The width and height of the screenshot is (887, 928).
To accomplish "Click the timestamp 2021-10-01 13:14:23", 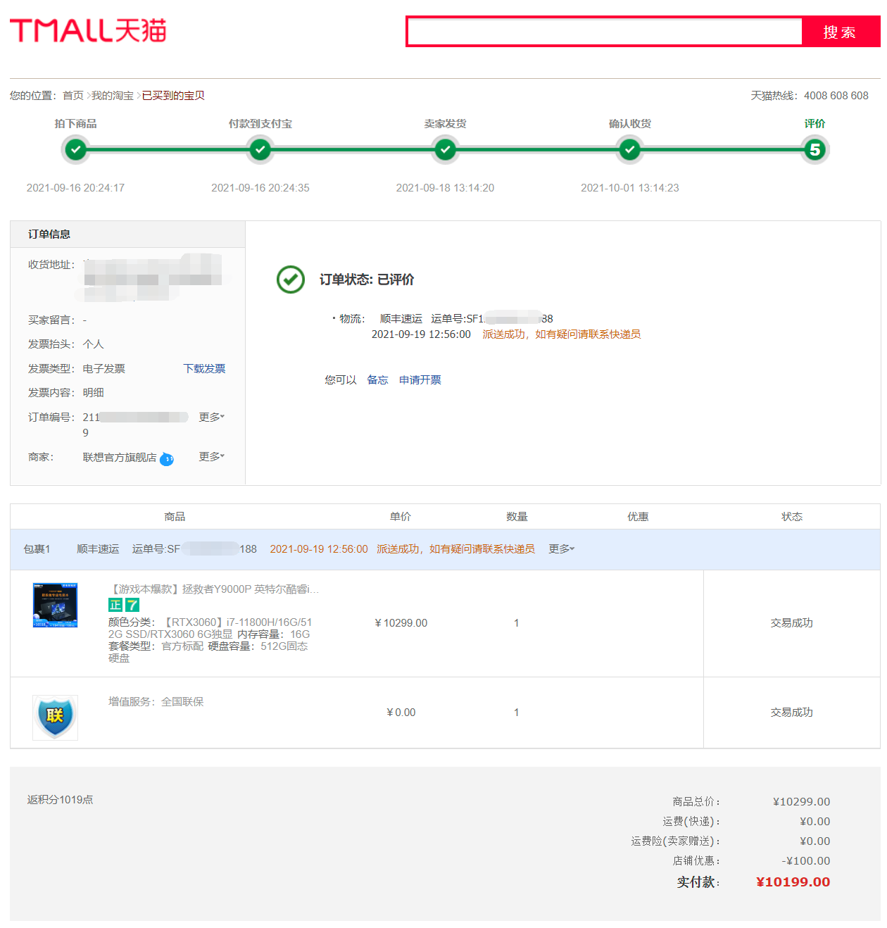I will point(630,188).
